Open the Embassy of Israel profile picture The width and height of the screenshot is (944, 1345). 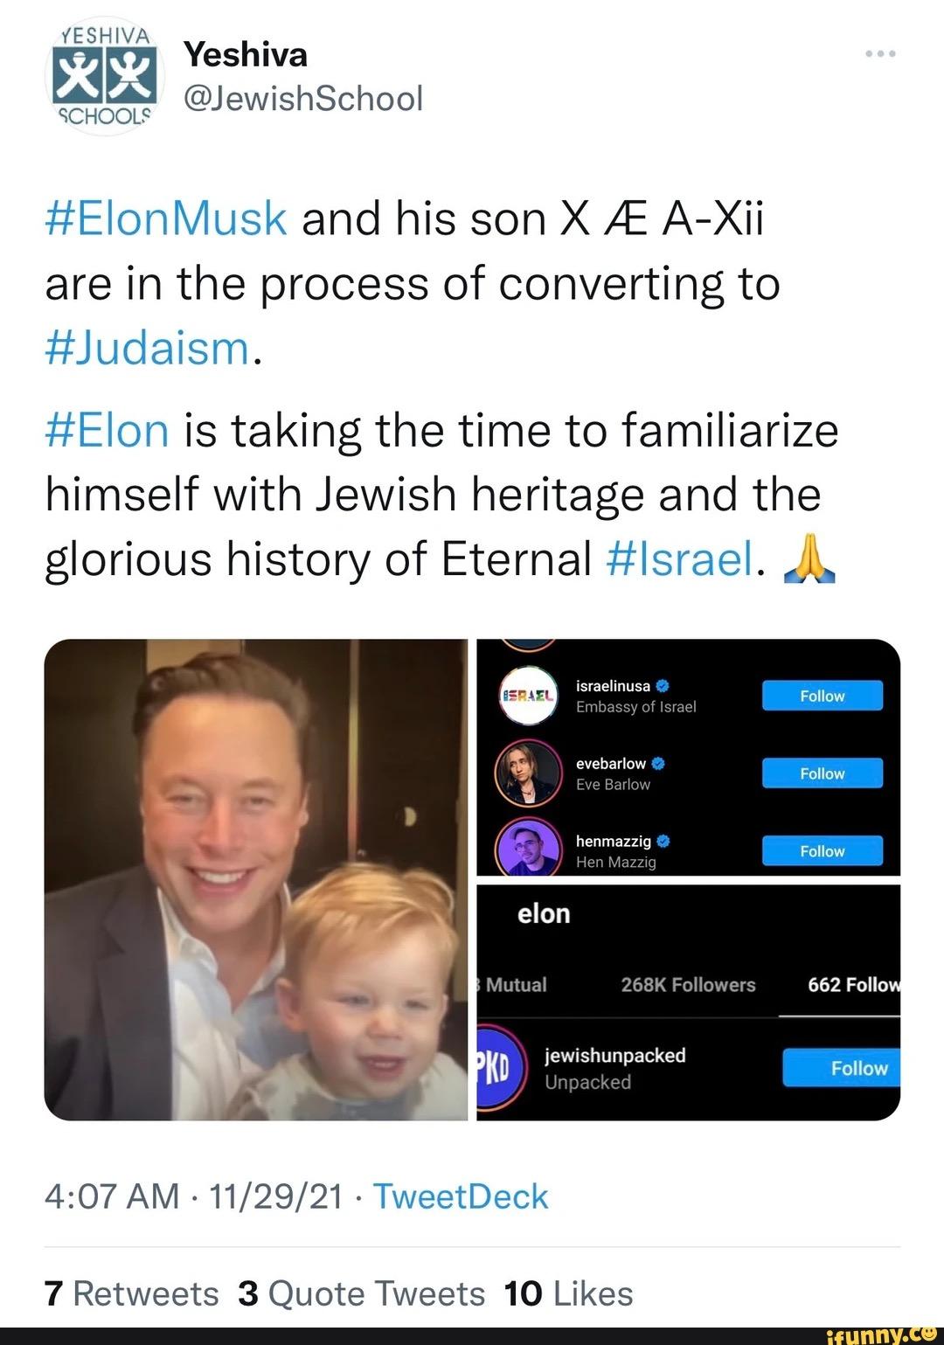tap(528, 696)
